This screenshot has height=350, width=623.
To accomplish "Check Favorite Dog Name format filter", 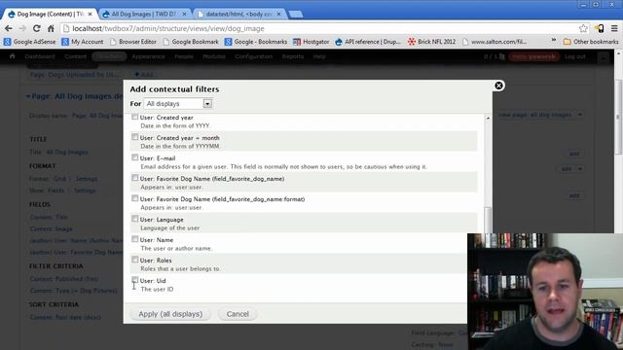I will point(135,198).
